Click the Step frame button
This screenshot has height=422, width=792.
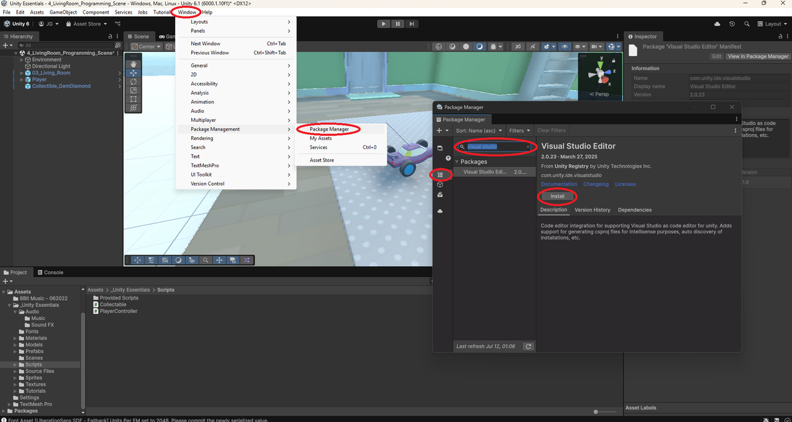click(411, 24)
